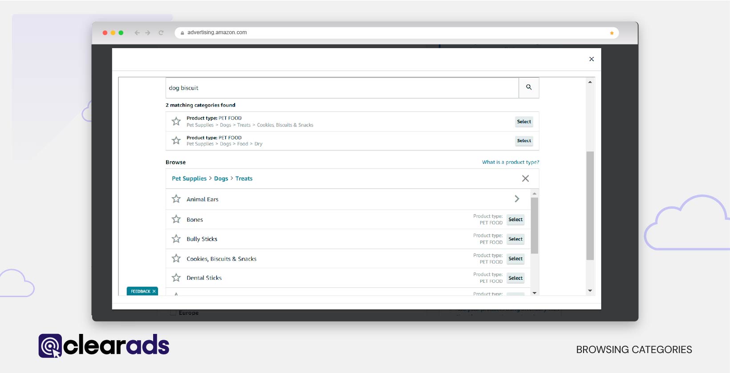Viewport: 730px width, 373px height.
Task: Star the Cookies, Biscuits & Snacks browse row
Action: 176,258
